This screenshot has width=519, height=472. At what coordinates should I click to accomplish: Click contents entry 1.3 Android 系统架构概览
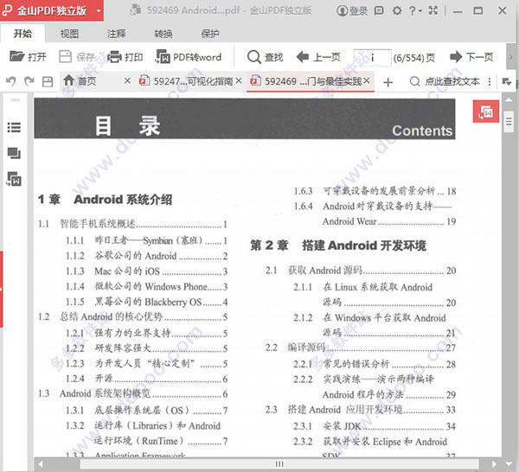[x=132, y=393]
